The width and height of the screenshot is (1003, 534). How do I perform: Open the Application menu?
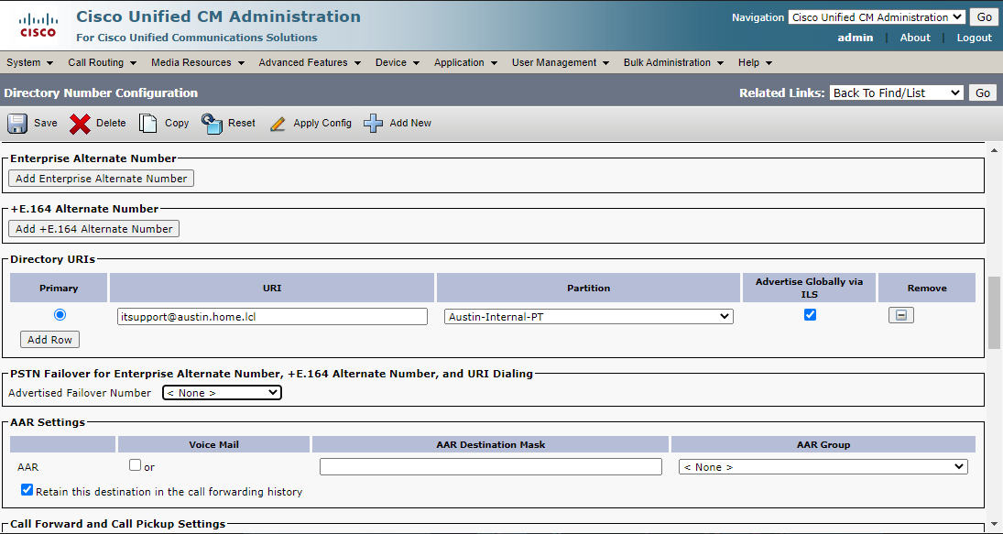[465, 62]
